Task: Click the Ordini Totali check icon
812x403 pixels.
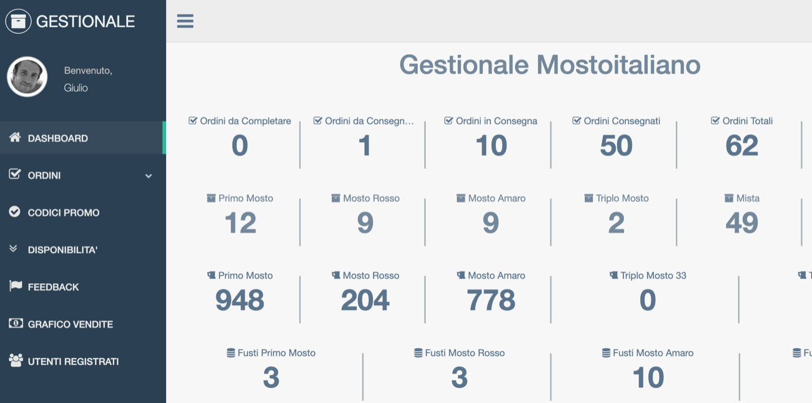Action: [715, 121]
